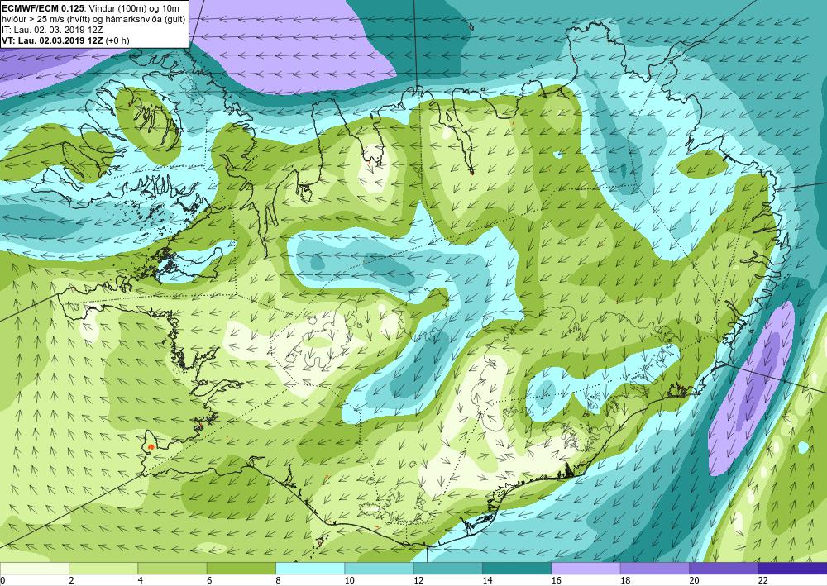Select the legend swatch between 2 and 4

(x=103, y=568)
